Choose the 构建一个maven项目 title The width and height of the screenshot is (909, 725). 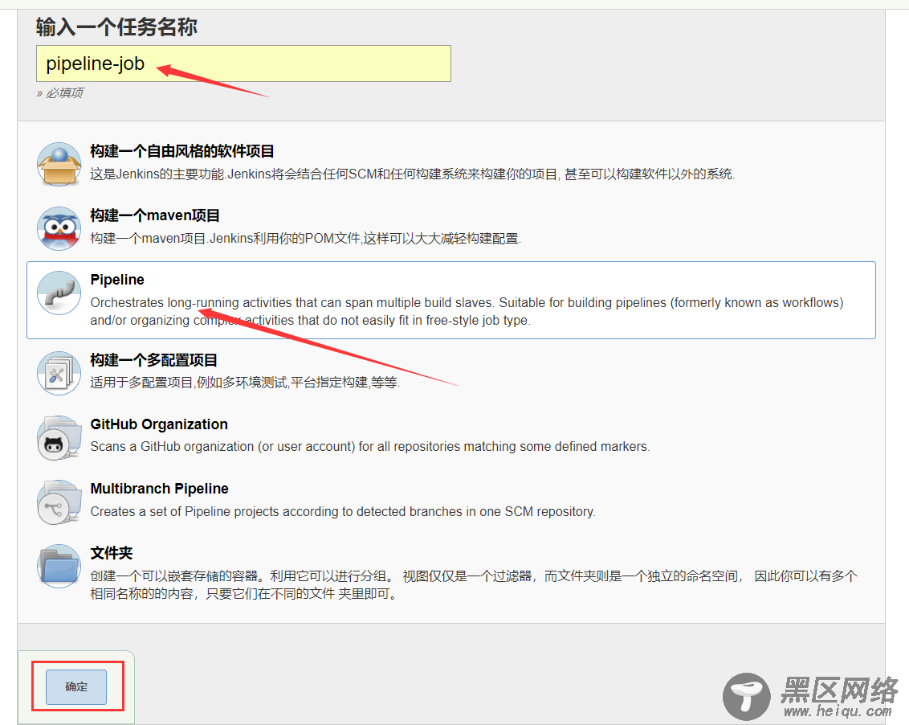(x=155, y=216)
